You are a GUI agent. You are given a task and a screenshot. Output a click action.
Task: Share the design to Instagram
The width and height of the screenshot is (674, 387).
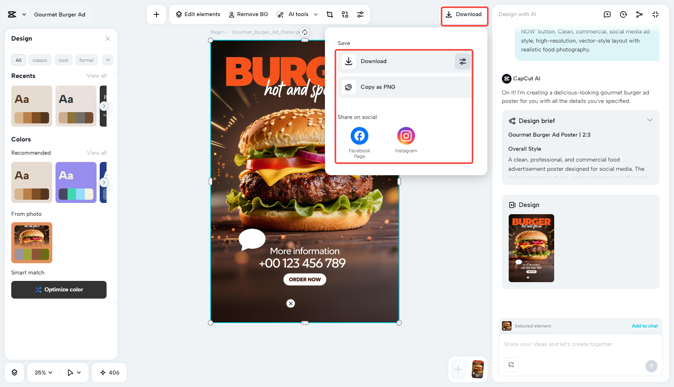tap(406, 136)
